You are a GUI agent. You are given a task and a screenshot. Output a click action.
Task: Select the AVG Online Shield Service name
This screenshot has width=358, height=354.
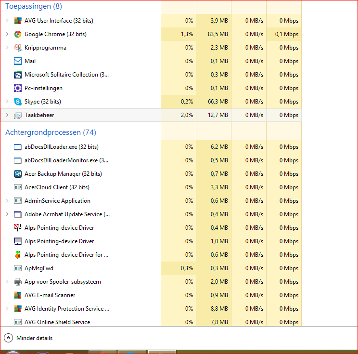(57, 322)
